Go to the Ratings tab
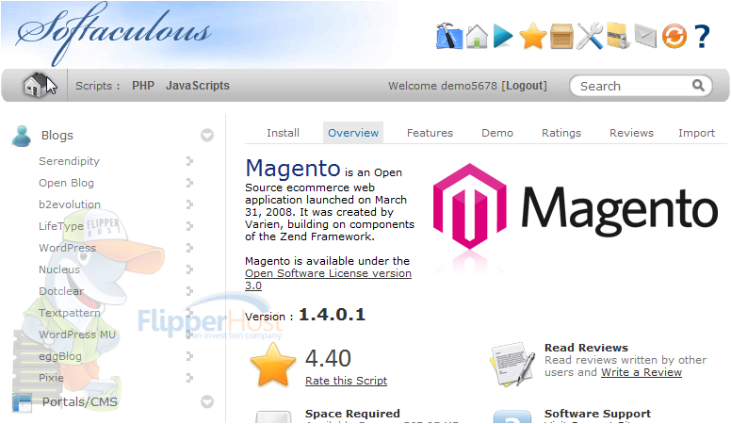The height and width of the screenshot is (424, 731). click(561, 133)
